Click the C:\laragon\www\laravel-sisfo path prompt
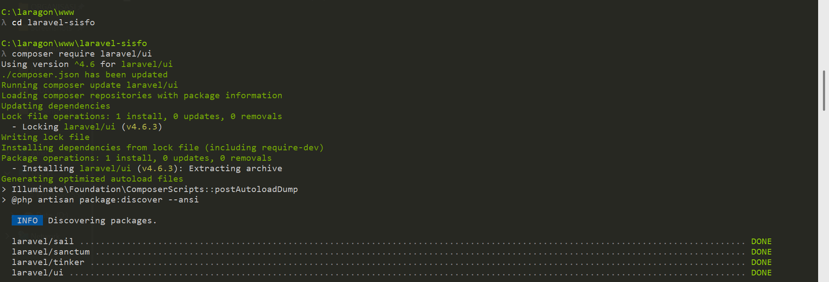829x282 pixels. [x=74, y=44]
